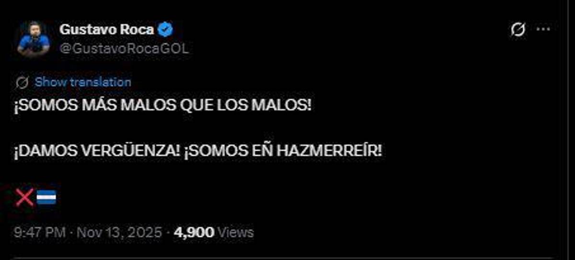The image size is (575, 260).
Task: Open the @GustavoRocaGOL handle link
Action: coord(124,48)
